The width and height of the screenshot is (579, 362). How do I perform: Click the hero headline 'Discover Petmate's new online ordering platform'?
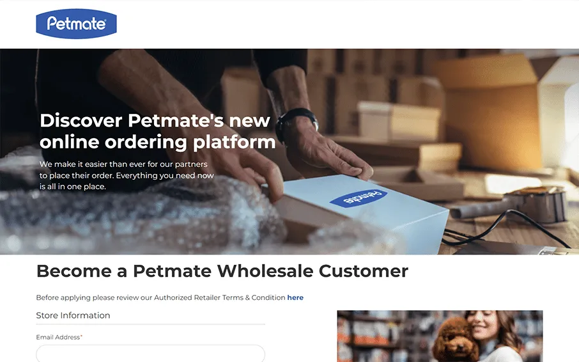click(158, 131)
